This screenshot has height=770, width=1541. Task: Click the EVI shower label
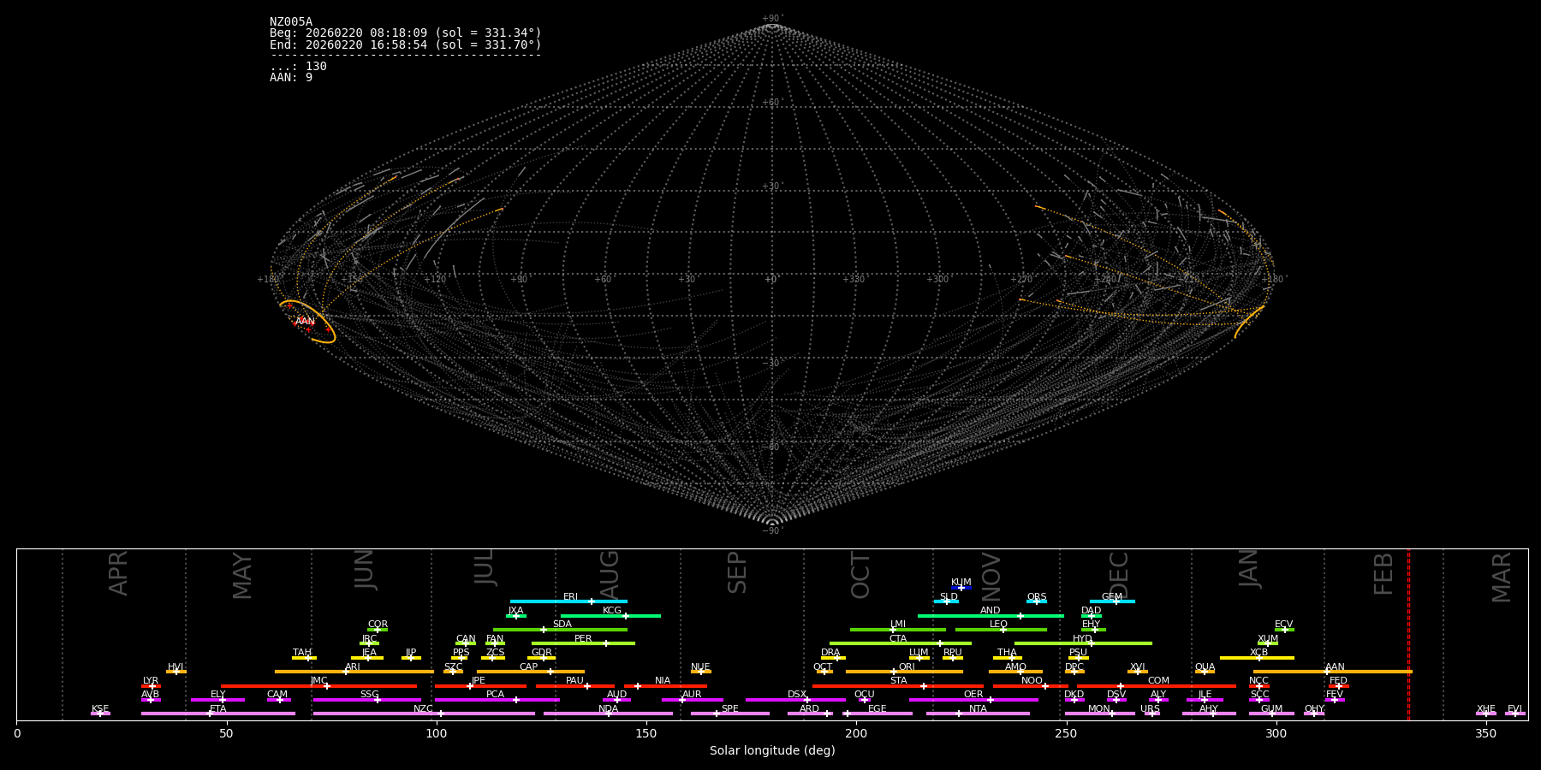pos(1515,709)
